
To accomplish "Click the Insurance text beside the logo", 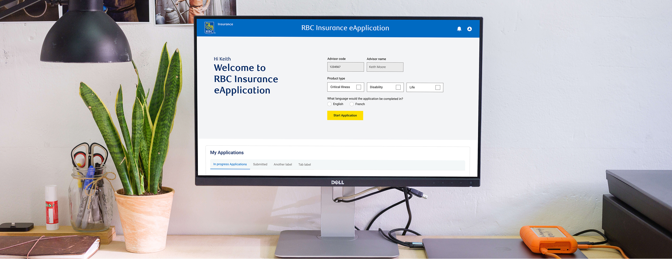I will 225,24.
